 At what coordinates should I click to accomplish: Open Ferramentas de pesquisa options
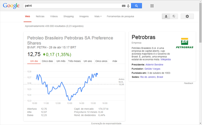[120, 17]
